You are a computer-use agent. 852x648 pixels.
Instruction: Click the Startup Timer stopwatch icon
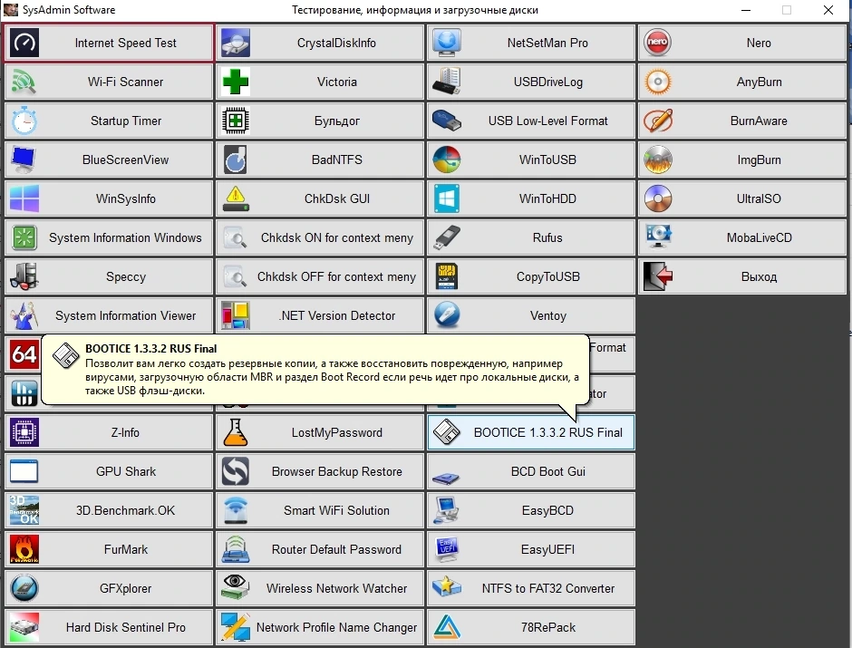pyautogui.click(x=24, y=121)
